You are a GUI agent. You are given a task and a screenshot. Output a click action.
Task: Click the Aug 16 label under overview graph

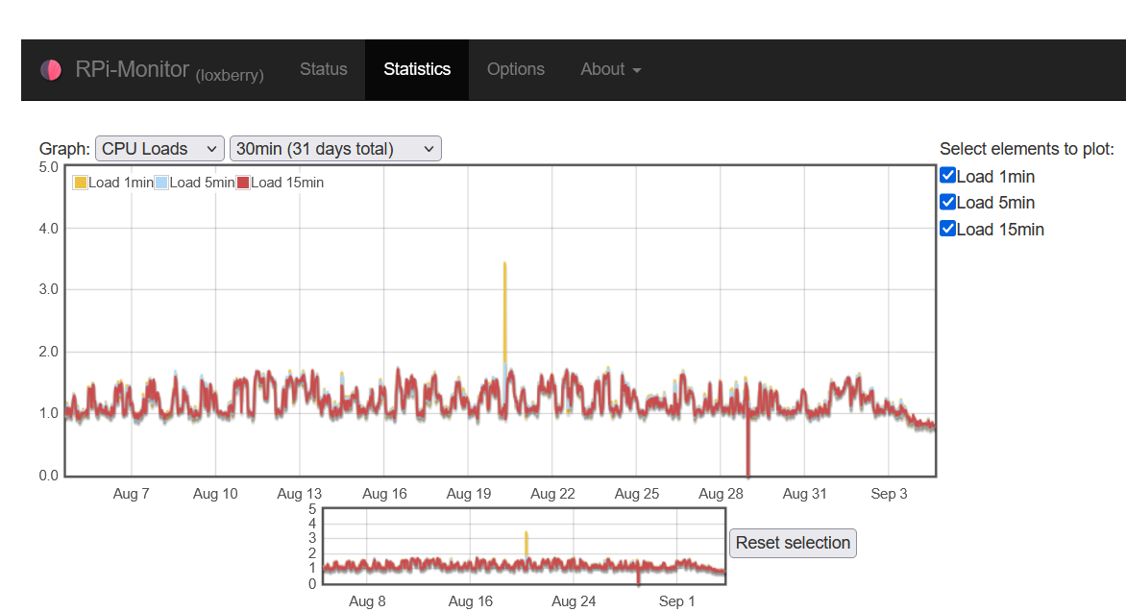[471, 601]
